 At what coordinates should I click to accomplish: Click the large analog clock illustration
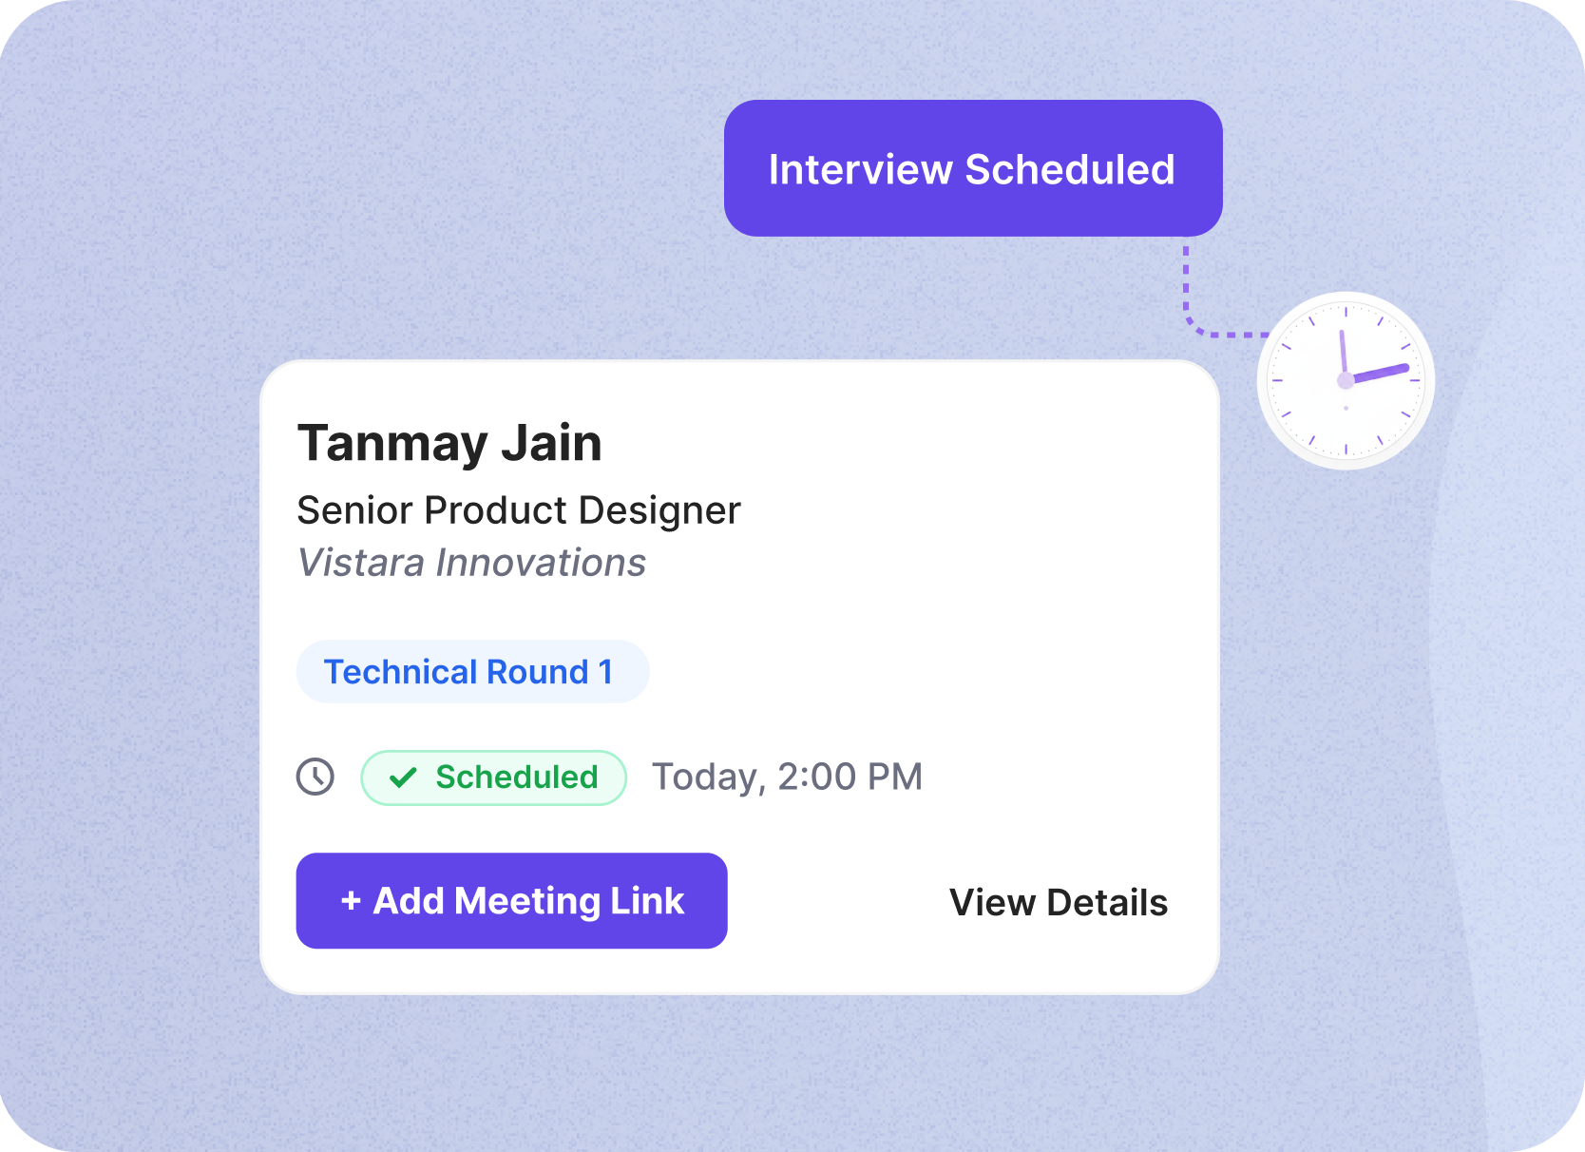coord(1346,380)
